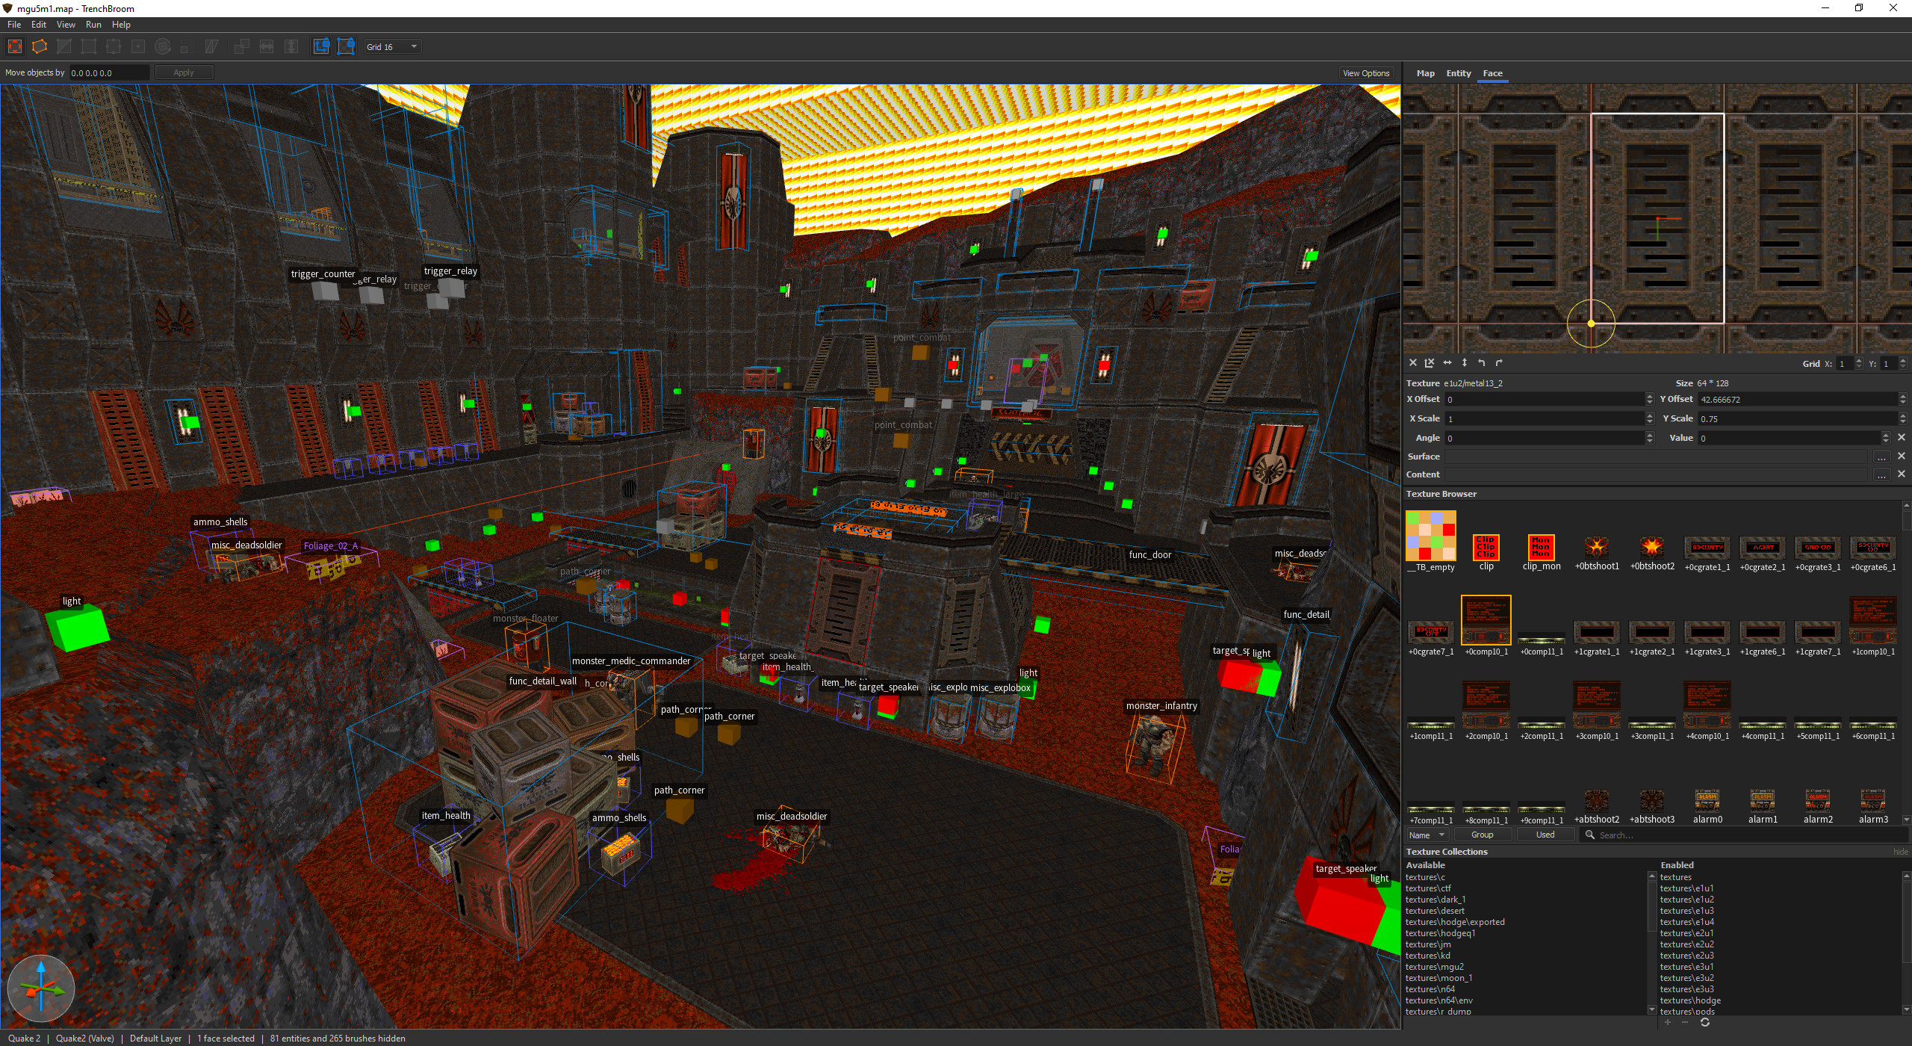
Task: Click the flip horizontally toolbar icon
Action: tap(267, 46)
